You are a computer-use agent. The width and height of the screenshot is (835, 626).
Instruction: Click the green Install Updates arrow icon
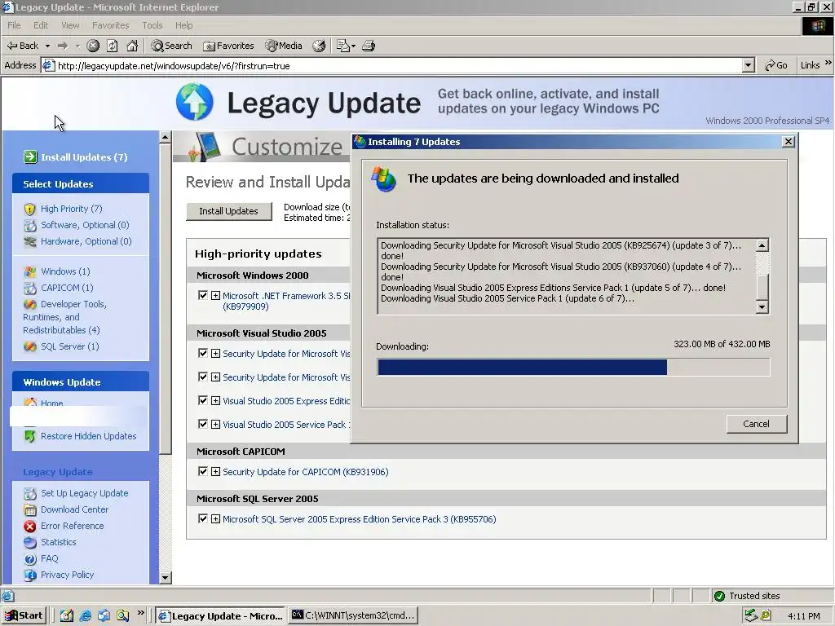30,157
